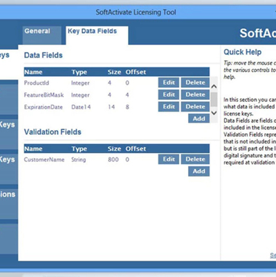This screenshot has height=277, width=276.
Task: Select the ProductId name cell
Action: tap(37, 83)
